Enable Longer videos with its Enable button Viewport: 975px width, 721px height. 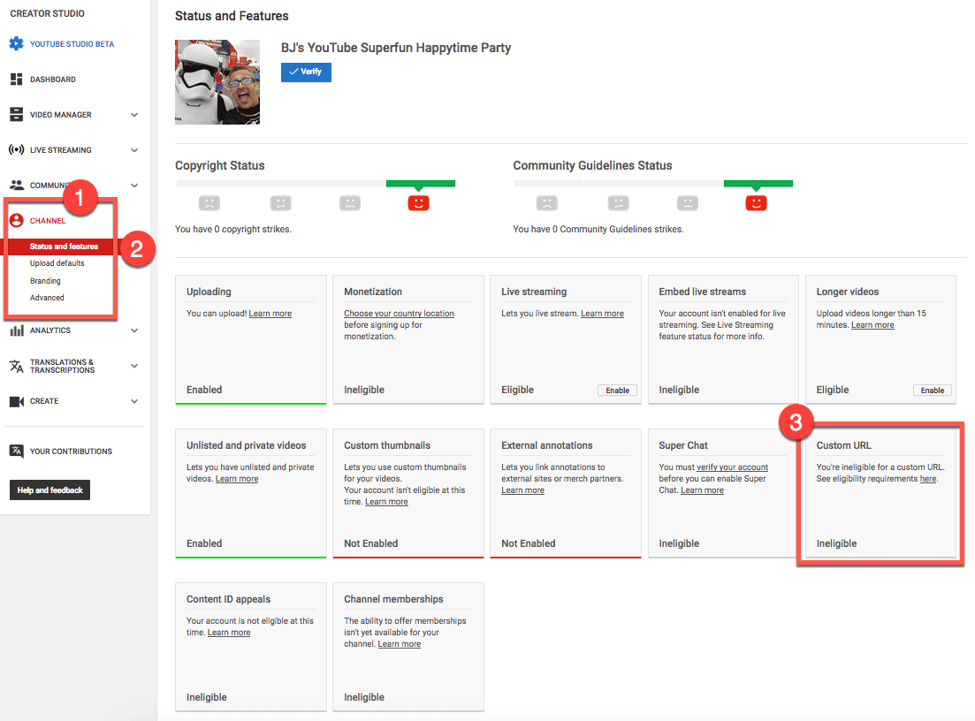point(933,390)
